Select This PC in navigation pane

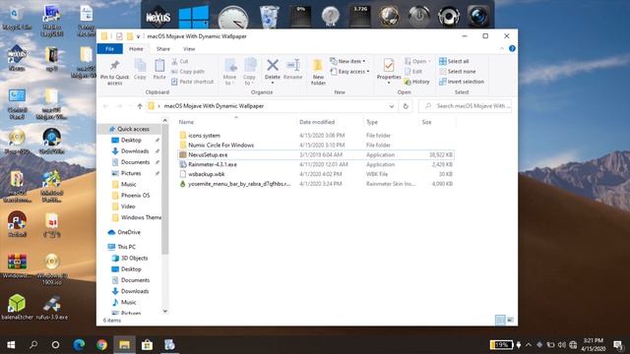click(126, 247)
